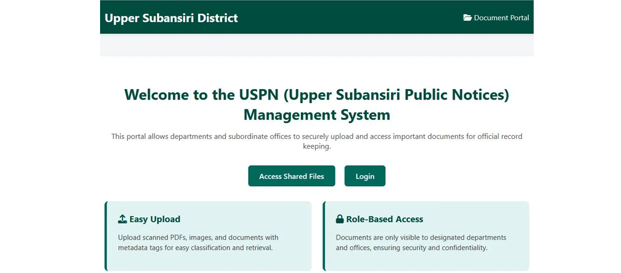
Task: Click the green left border of Easy Upload card
Action: pos(106,236)
